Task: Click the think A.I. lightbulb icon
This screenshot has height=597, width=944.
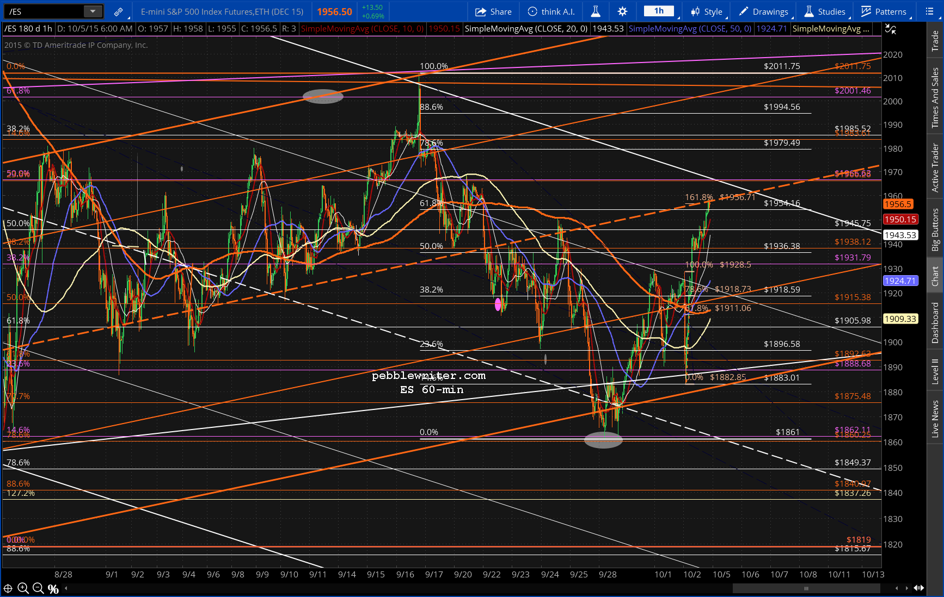Action: pyautogui.click(x=532, y=11)
